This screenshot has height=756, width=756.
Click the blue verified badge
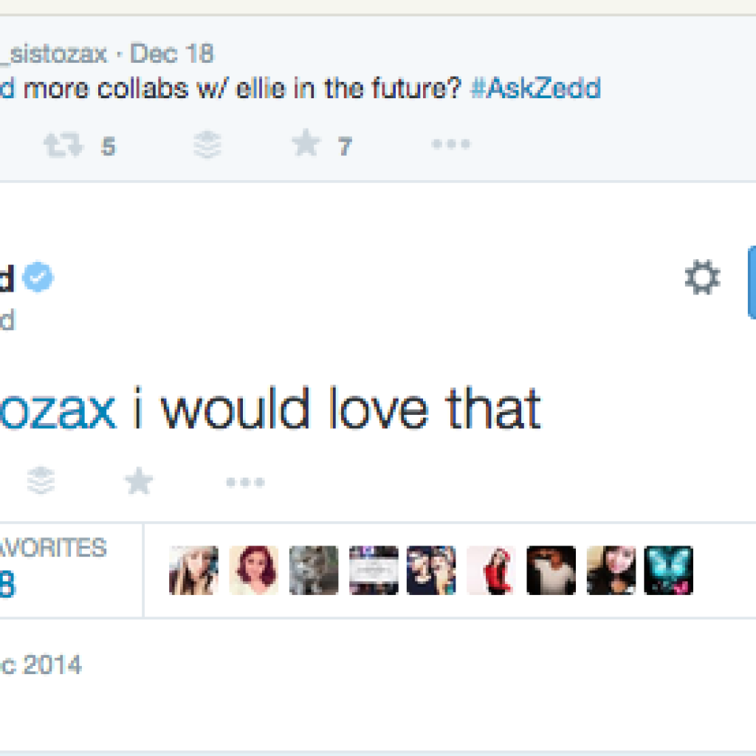[38, 278]
